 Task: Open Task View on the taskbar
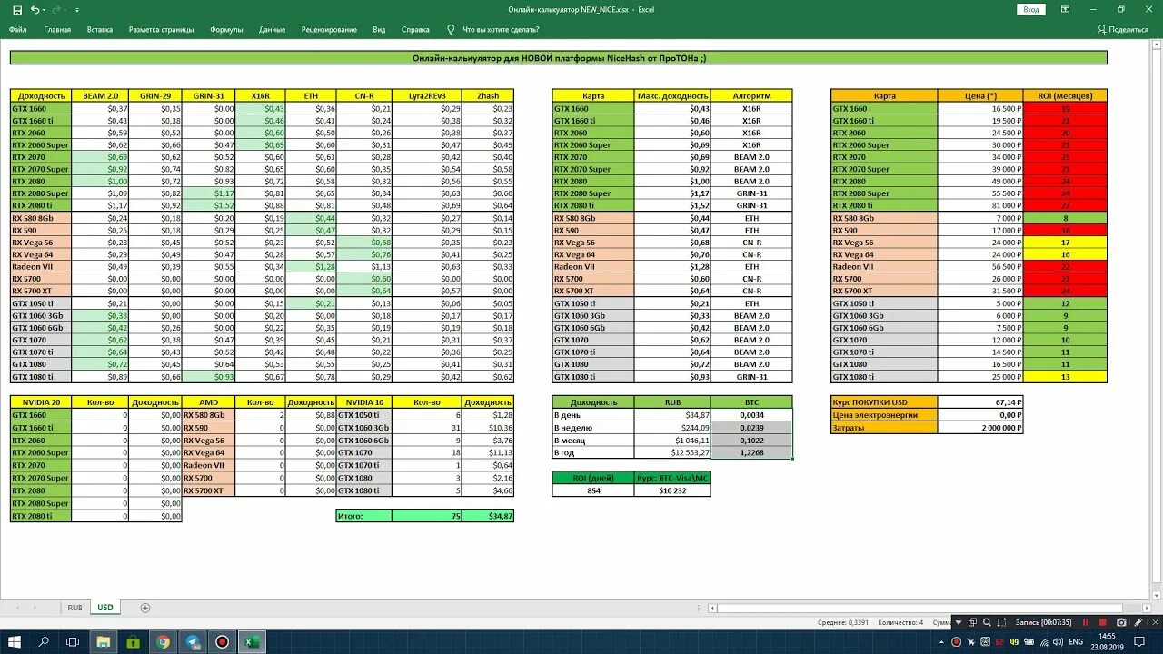[74, 641]
